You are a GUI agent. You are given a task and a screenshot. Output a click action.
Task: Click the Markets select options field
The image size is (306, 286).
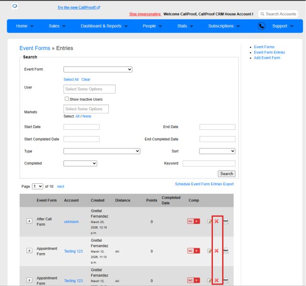[86, 109]
